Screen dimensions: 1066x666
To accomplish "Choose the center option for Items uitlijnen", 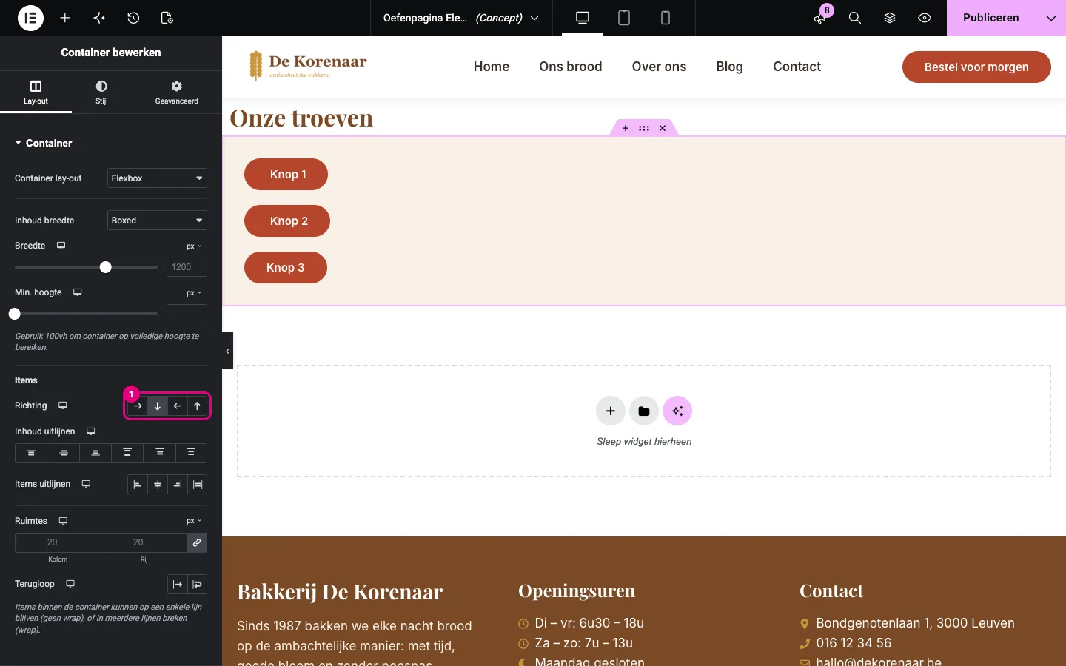I will point(158,485).
